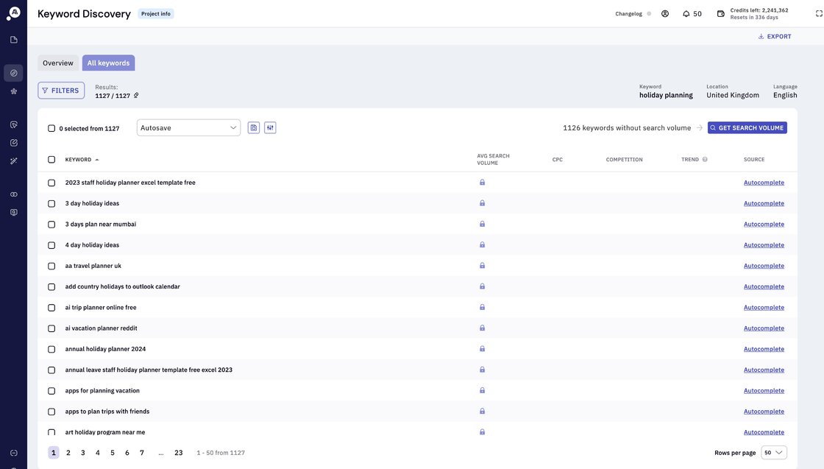
Task: Open the flower-shaped sidebar icon
Action: coord(14,91)
